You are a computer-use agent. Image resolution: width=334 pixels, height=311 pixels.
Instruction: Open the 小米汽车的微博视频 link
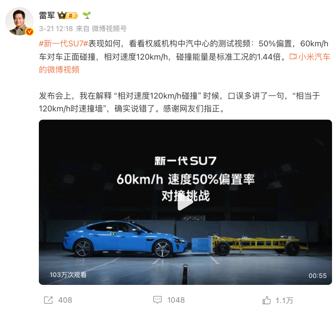[x=184, y=63]
